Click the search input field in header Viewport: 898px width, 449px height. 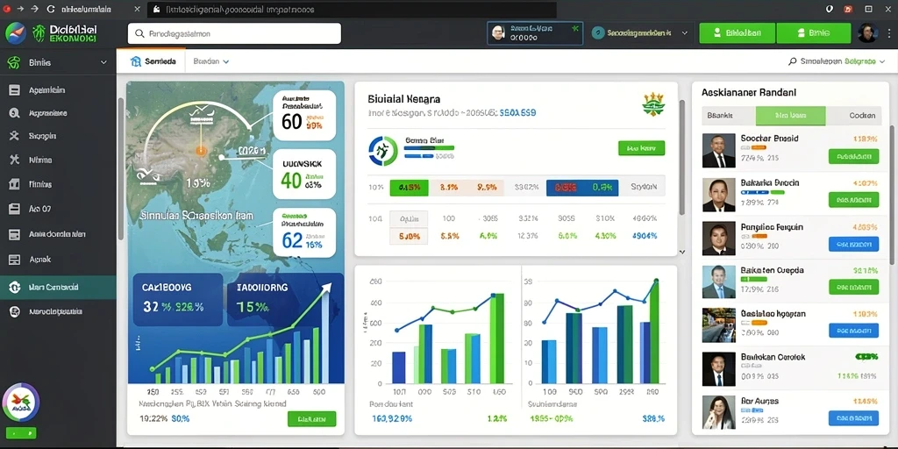pos(234,33)
